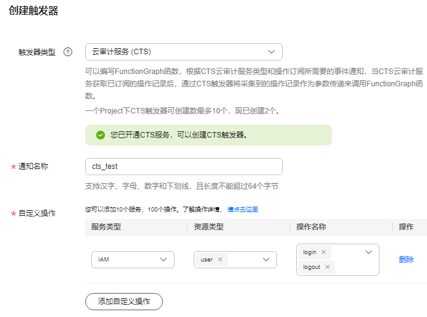Click the 您已开通CTS服务 success message
The width and height of the screenshot is (427, 317).
click(x=179, y=135)
